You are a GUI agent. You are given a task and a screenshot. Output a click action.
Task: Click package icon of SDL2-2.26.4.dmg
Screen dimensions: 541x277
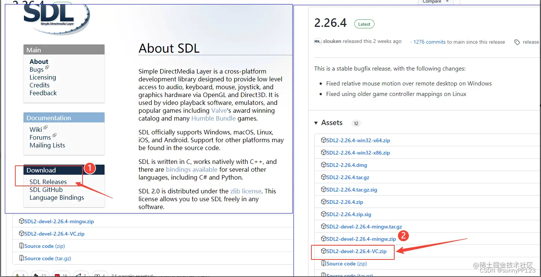324,165
